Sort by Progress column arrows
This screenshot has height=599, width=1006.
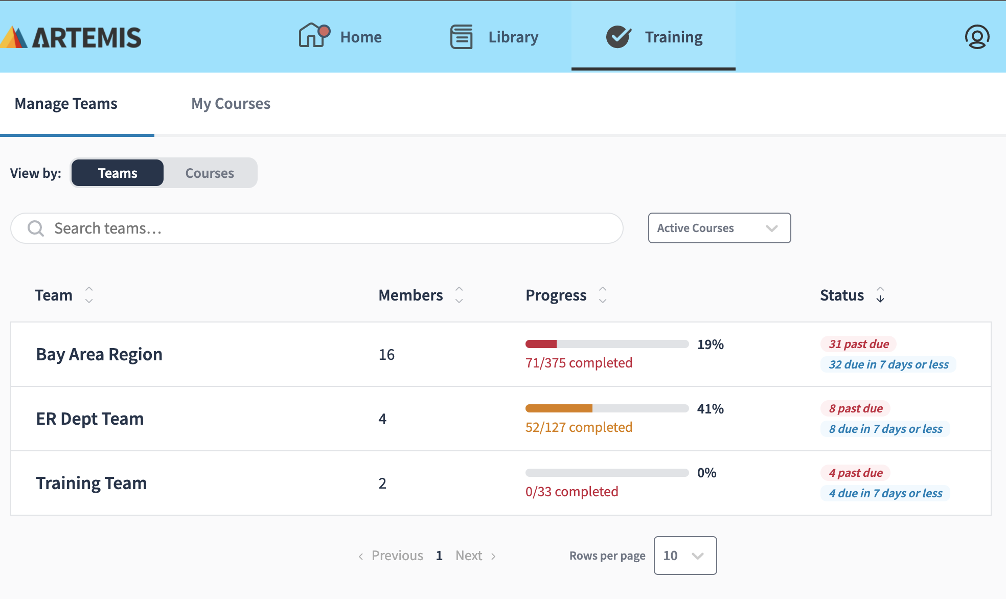tap(603, 295)
